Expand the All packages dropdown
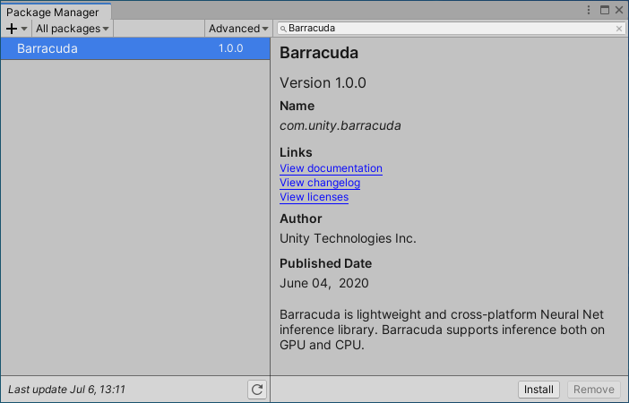The width and height of the screenshot is (629, 403). pos(73,29)
